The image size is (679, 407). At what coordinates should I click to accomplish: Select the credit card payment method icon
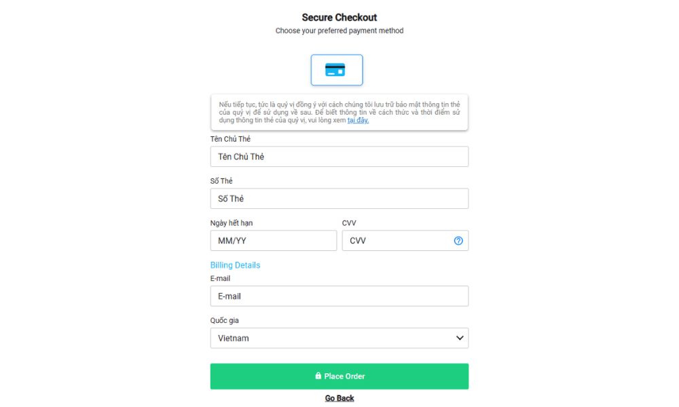click(337, 70)
